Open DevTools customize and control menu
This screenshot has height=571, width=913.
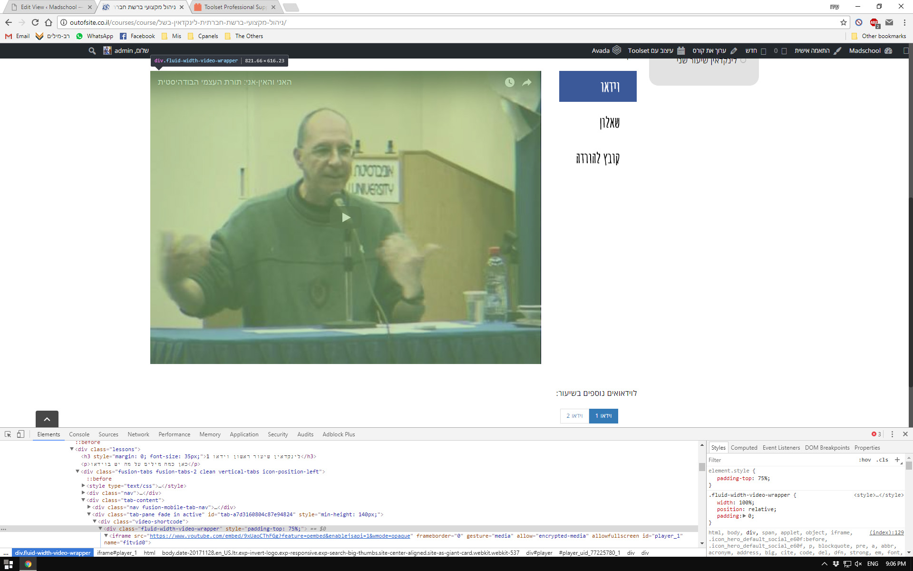tap(892, 434)
